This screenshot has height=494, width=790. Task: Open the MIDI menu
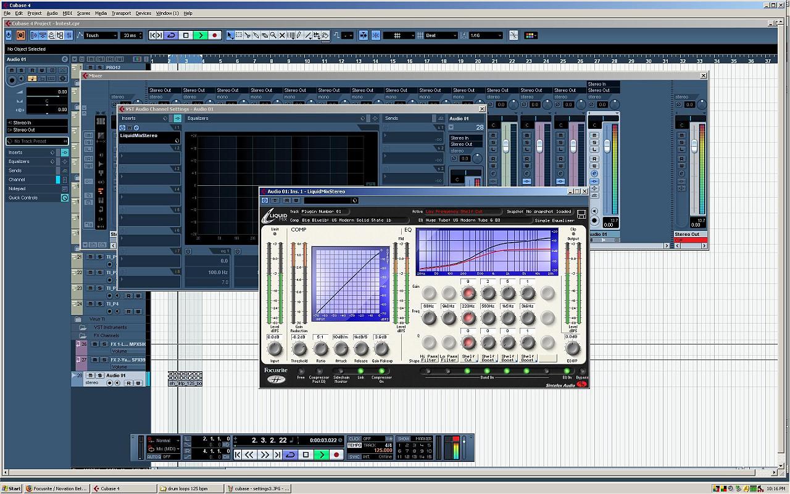click(x=67, y=13)
